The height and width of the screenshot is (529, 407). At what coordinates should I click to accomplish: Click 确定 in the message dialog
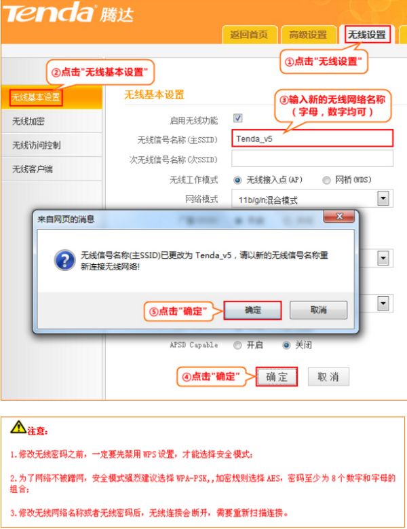pos(253,310)
